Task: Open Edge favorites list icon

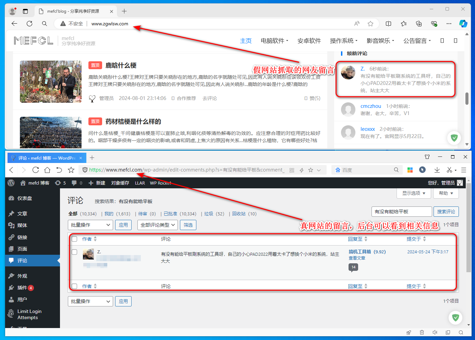Action: 404,24
